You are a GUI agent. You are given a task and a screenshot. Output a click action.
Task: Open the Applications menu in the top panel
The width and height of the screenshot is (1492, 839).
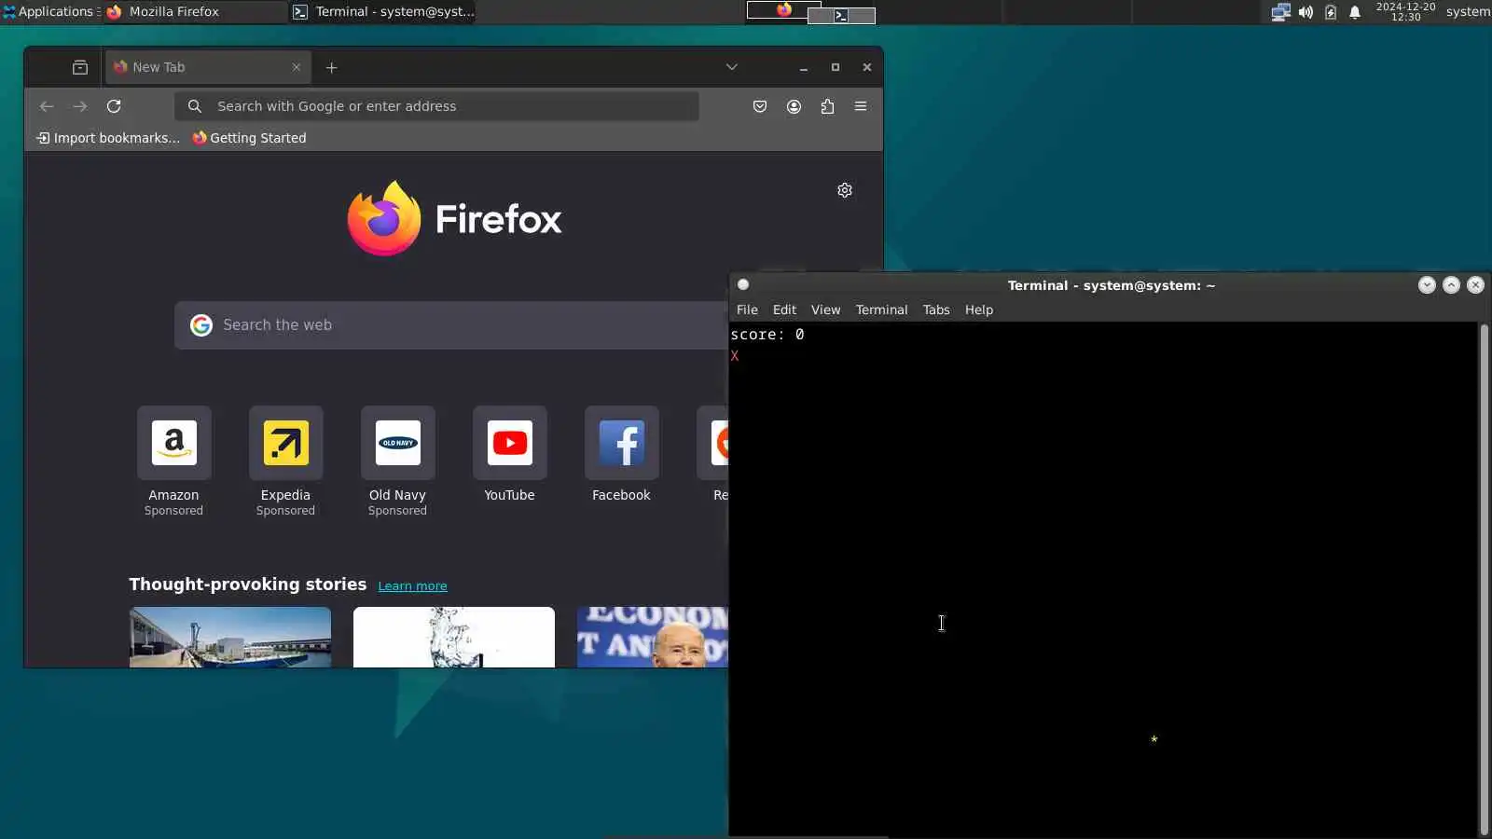50,12
